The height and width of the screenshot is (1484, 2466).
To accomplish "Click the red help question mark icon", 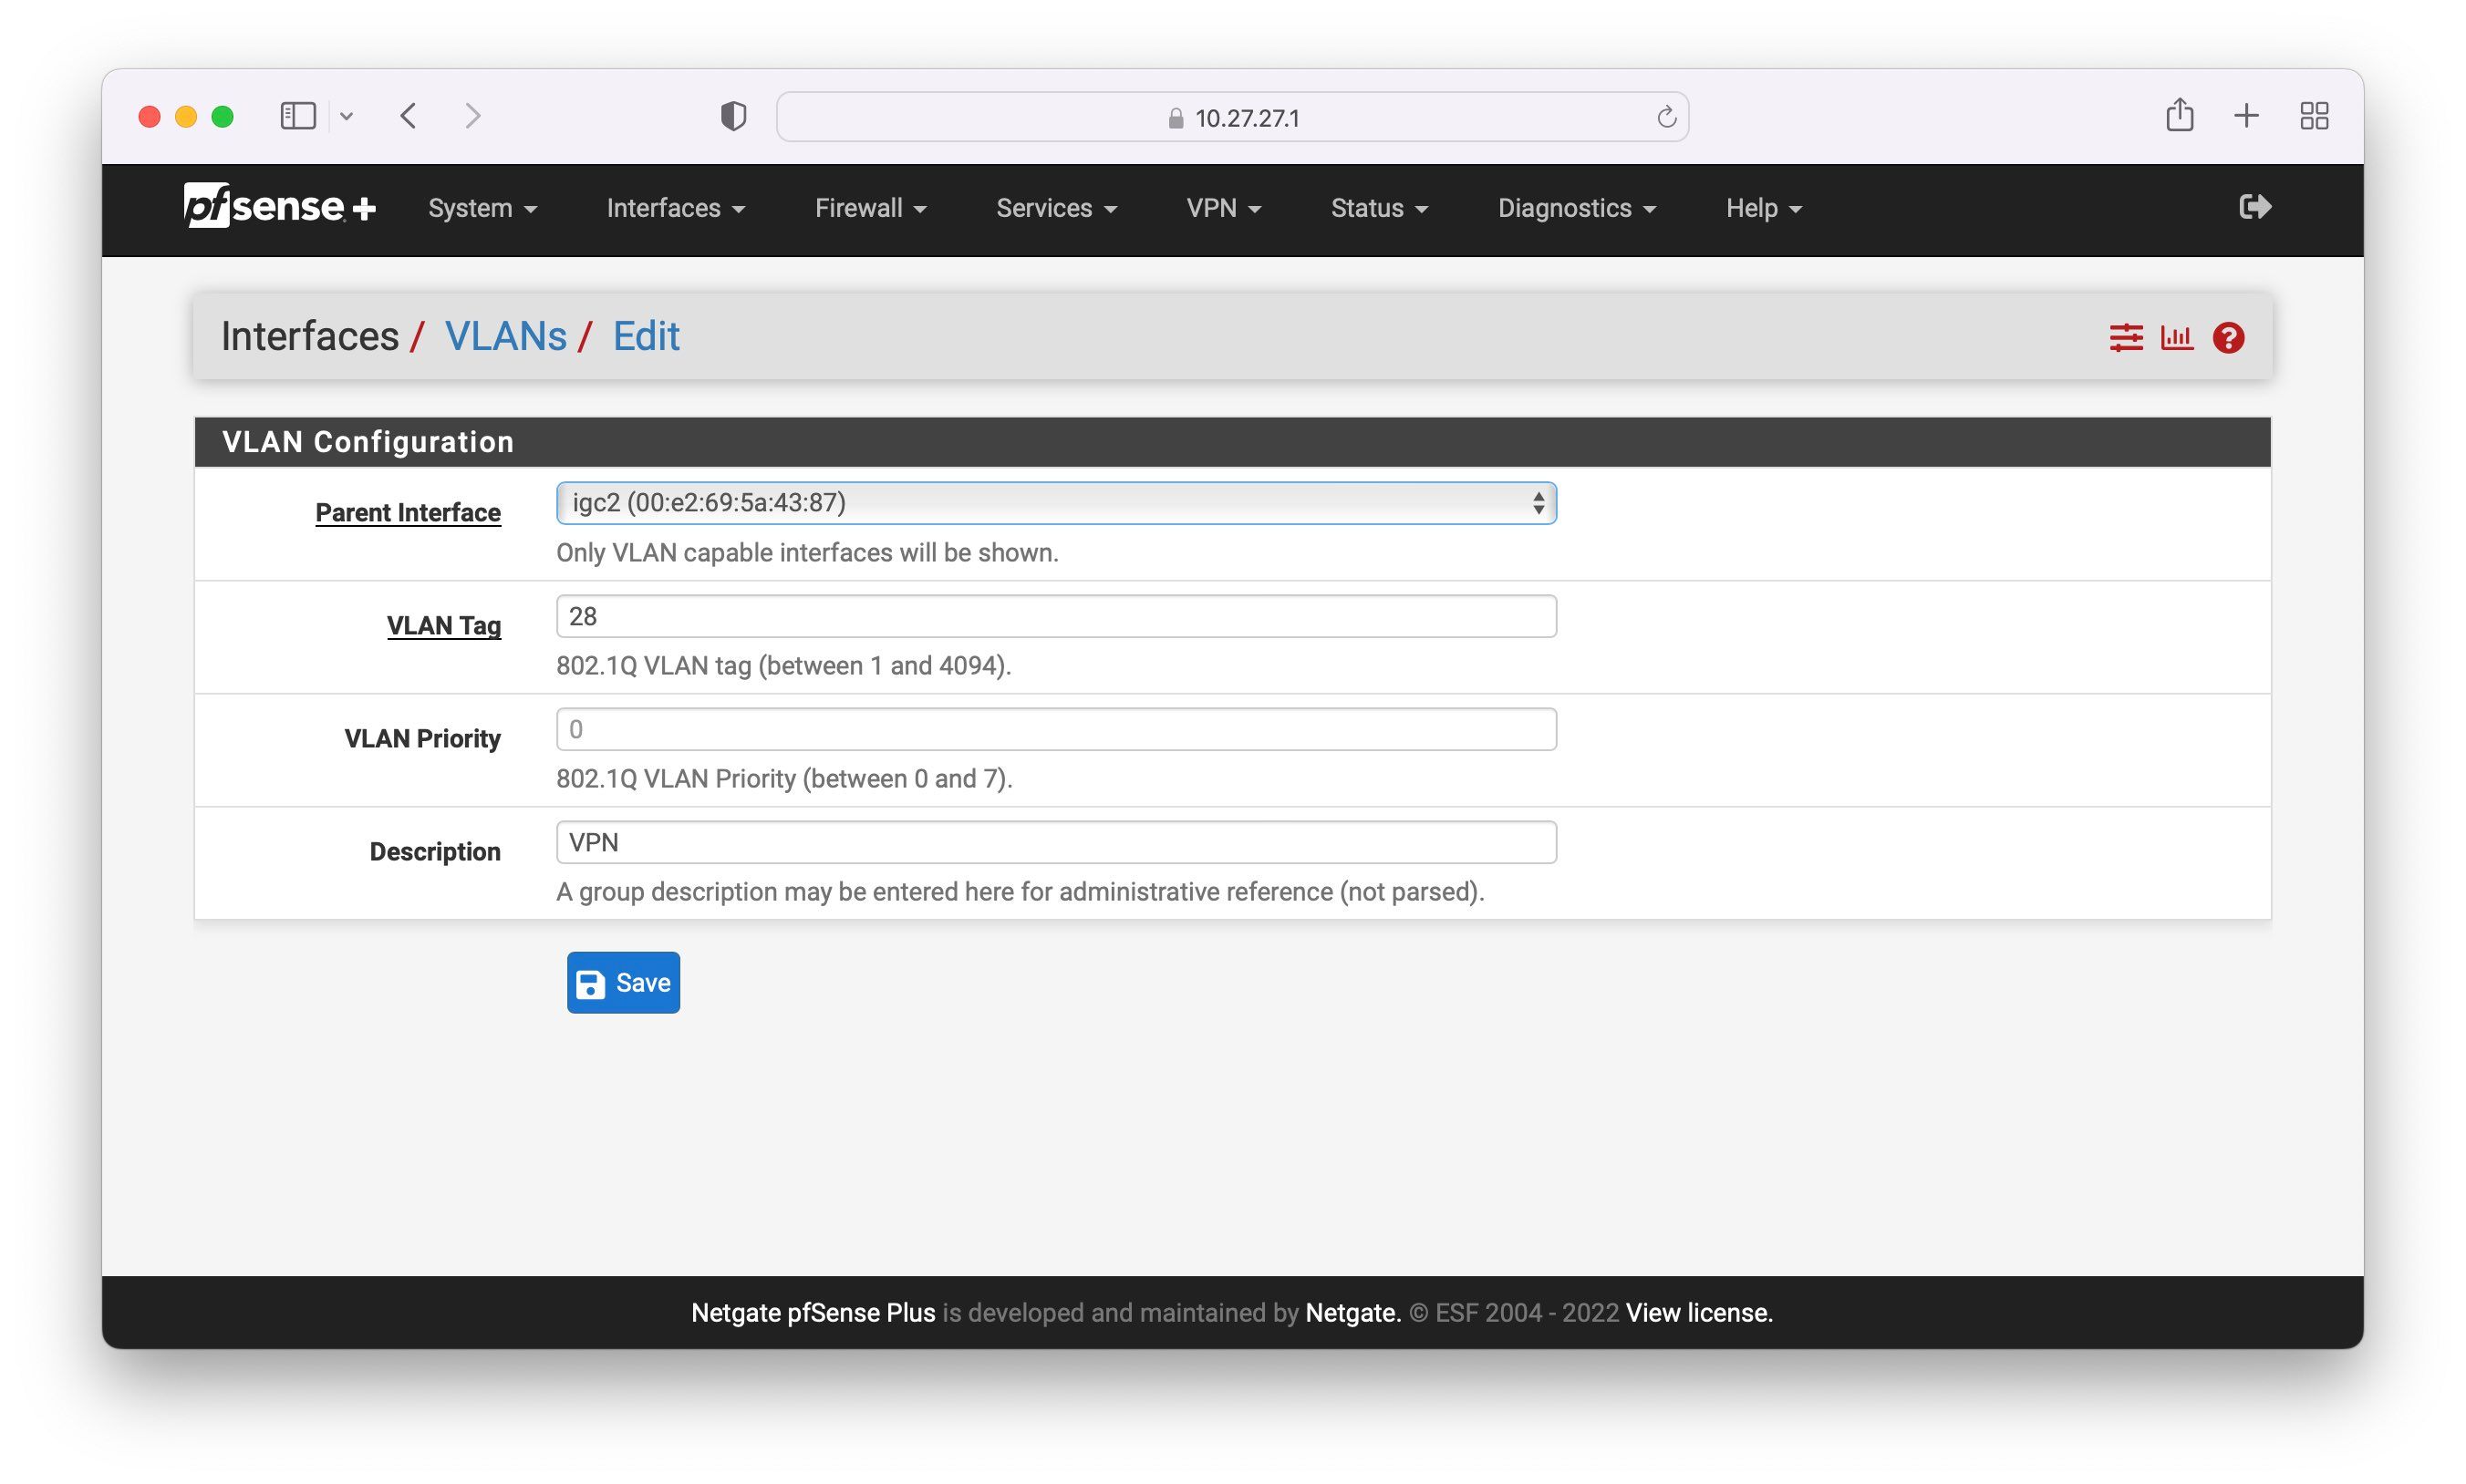I will pos(2228,338).
